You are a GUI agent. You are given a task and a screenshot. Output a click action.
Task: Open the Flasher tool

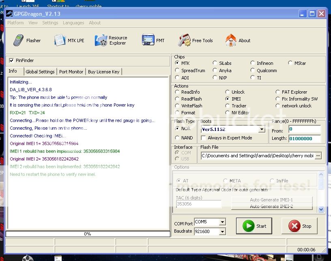27,41
